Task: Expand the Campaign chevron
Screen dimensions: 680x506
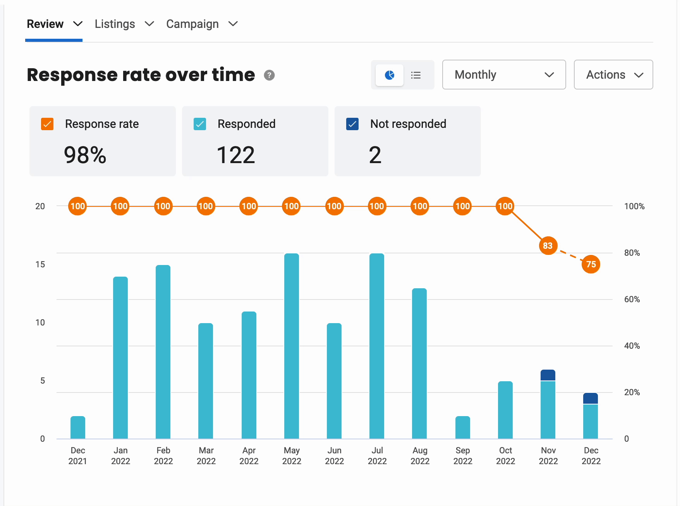Action: point(233,24)
